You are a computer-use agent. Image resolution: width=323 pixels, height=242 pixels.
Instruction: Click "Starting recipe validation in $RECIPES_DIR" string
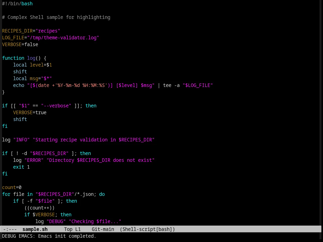click(x=94, y=140)
